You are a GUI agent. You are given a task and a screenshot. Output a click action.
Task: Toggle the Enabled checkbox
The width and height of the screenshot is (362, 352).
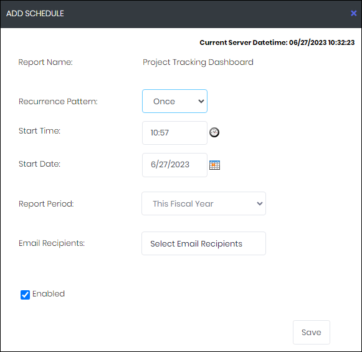coord(25,295)
